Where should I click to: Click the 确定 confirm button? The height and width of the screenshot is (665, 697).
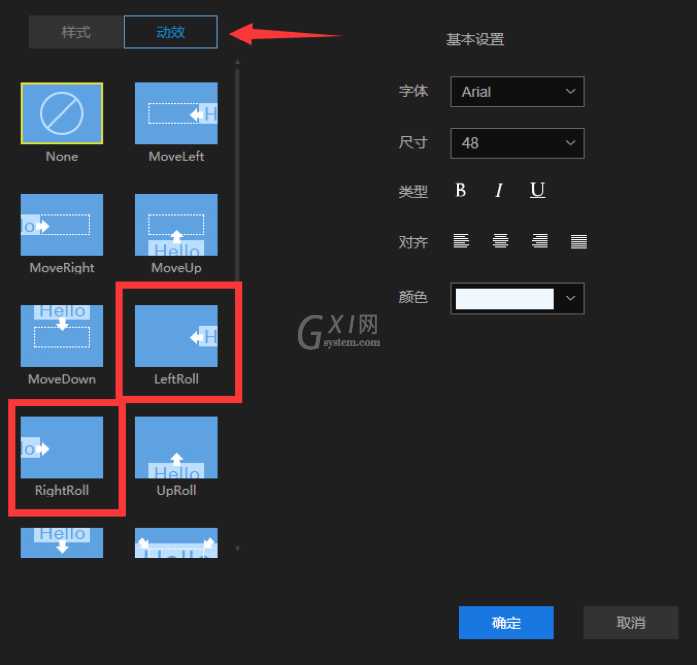506,623
